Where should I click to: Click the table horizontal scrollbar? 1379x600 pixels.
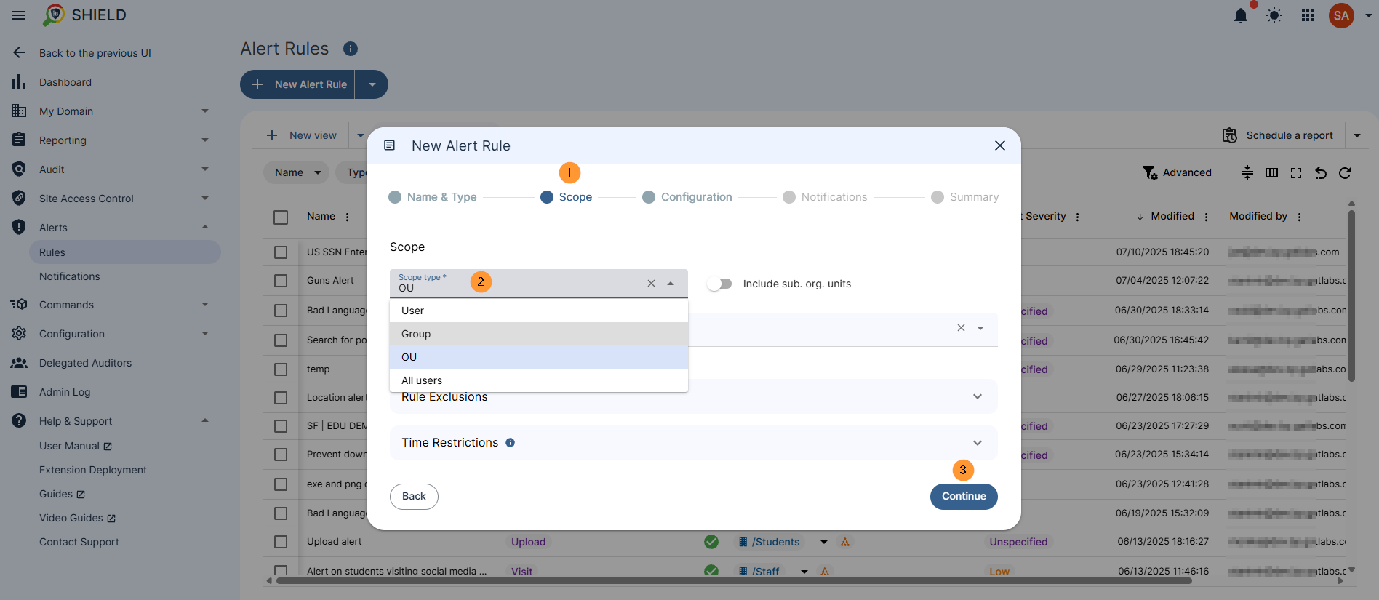[x=734, y=581]
